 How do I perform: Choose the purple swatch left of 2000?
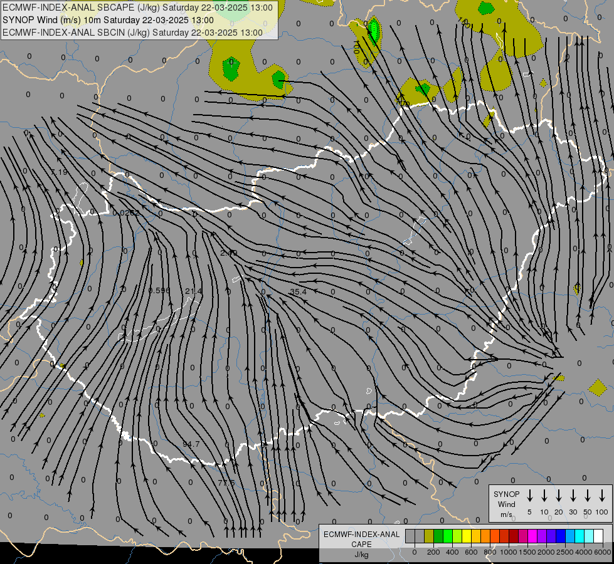pyautogui.click(x=542, y=536)
